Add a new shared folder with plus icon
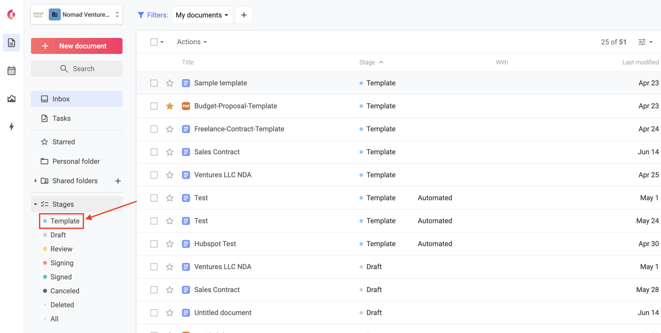The width and height of the screenshot is (661, 333). pyautogui.click(x=118, y=181)
